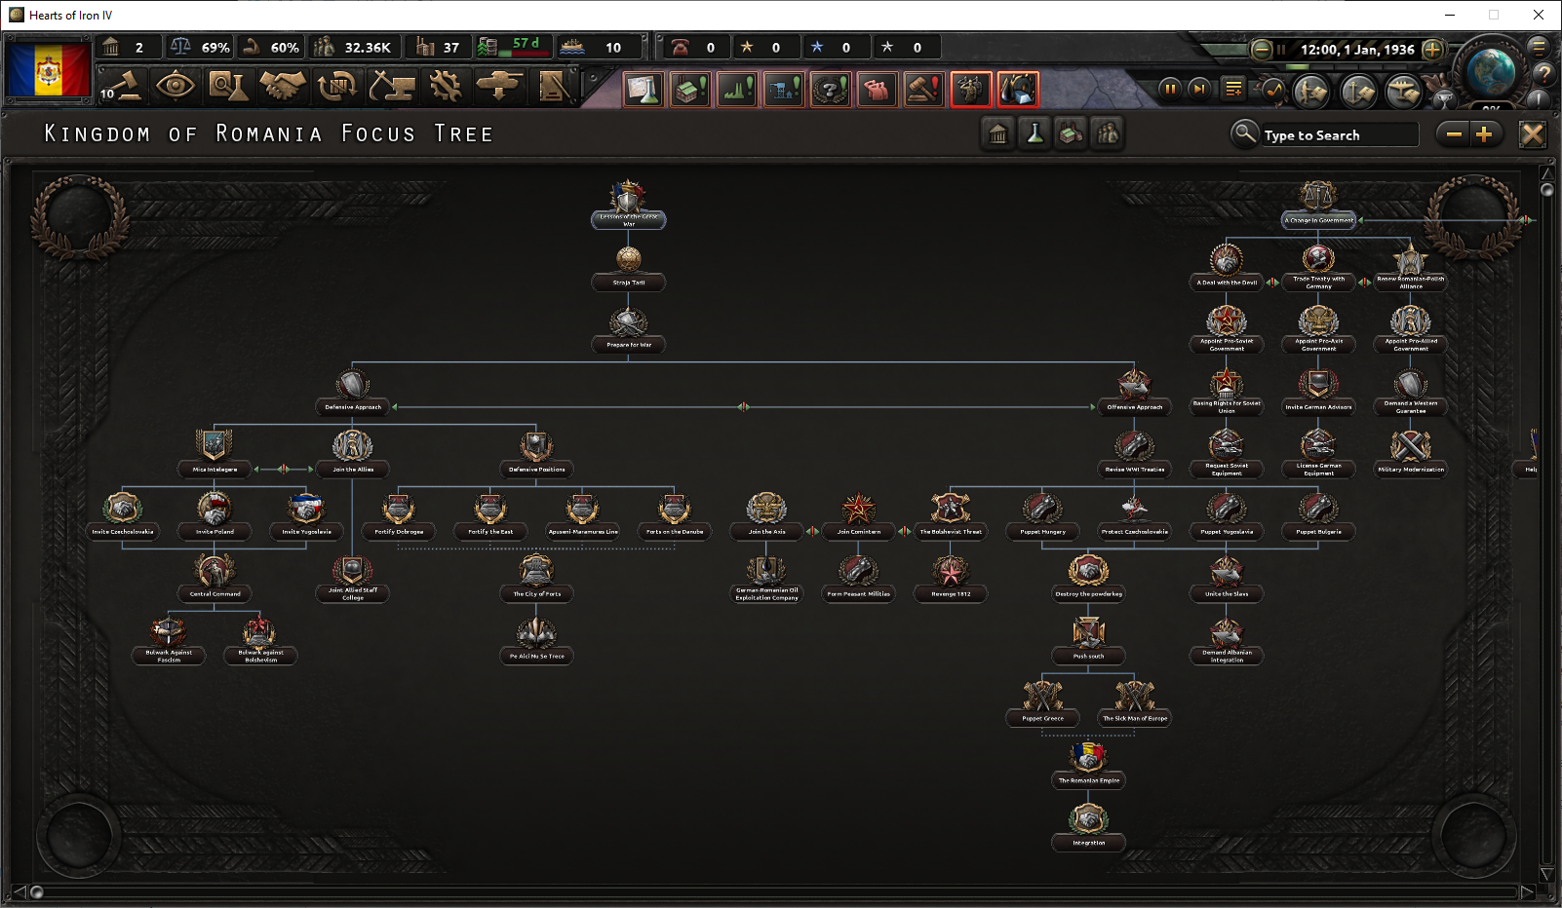The image size is (1562, 908).
Task: Click the vertical scrollbar handle
Action: point(1546,190)
